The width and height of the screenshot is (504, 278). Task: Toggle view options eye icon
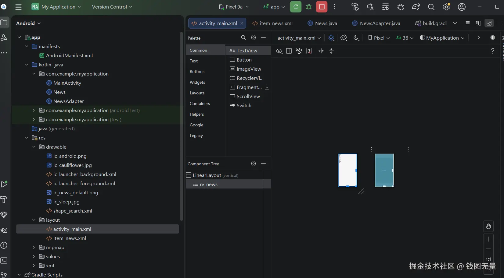(x=279, y=51)
